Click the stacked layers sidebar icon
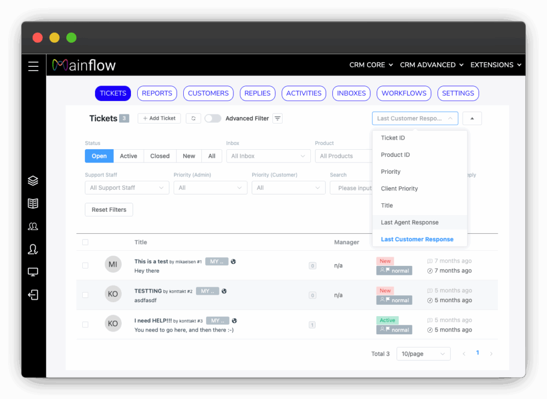Viewport: 547px width, 399px height. 33,181
